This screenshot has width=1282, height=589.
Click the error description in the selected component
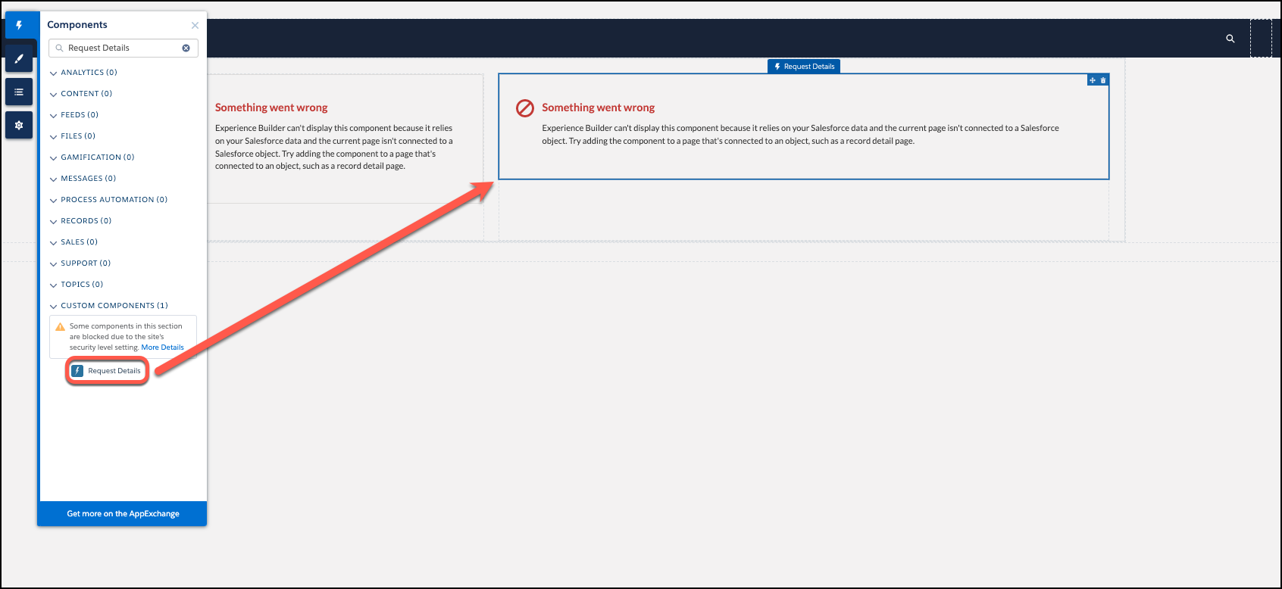[800, 135]
